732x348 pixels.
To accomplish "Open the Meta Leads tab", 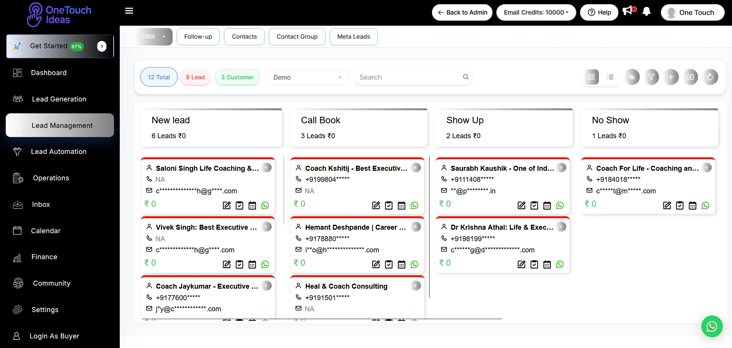I will click(353, 37).
